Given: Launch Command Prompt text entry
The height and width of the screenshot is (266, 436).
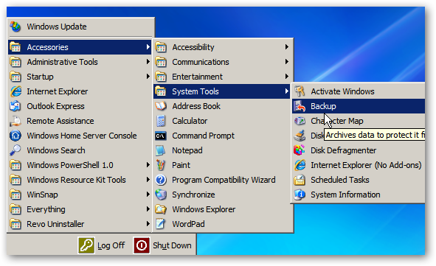Looking at the screenshot, I should point(204,136).
